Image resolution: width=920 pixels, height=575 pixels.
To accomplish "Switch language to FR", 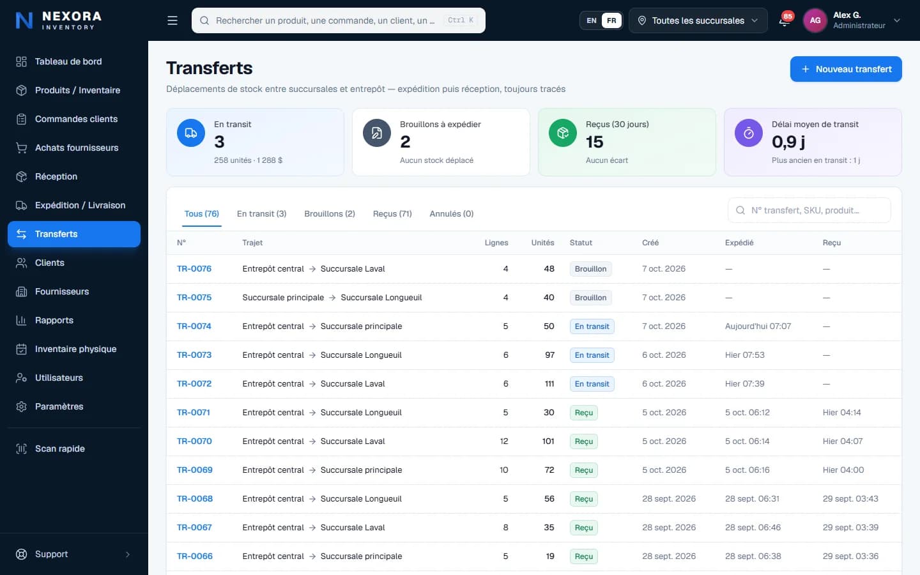I will (611, 20).
